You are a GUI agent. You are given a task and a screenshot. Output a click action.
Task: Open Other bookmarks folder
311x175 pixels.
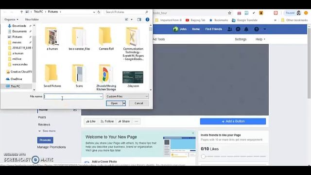[x=294, y=20]
